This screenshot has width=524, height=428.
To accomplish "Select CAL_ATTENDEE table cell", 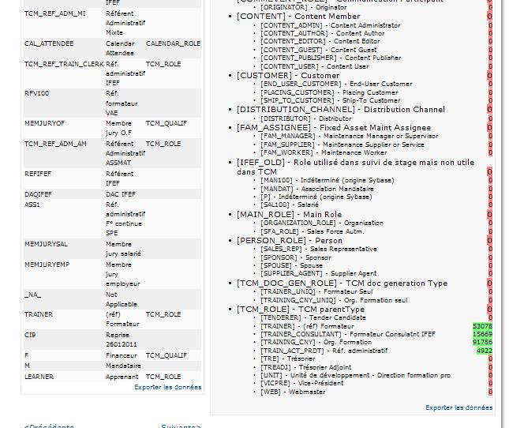I will click(x=49, y=43).
